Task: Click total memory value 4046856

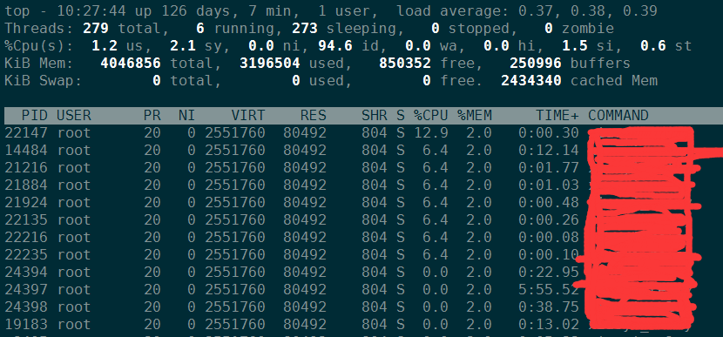Action: coord(131,64)
